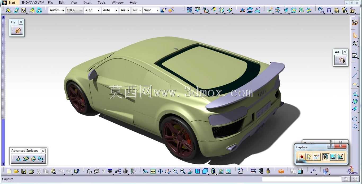The width and height of the screenshot is (362, 184).
Task: Select the Select arrow in right toolbar
Action: point(355,35)
